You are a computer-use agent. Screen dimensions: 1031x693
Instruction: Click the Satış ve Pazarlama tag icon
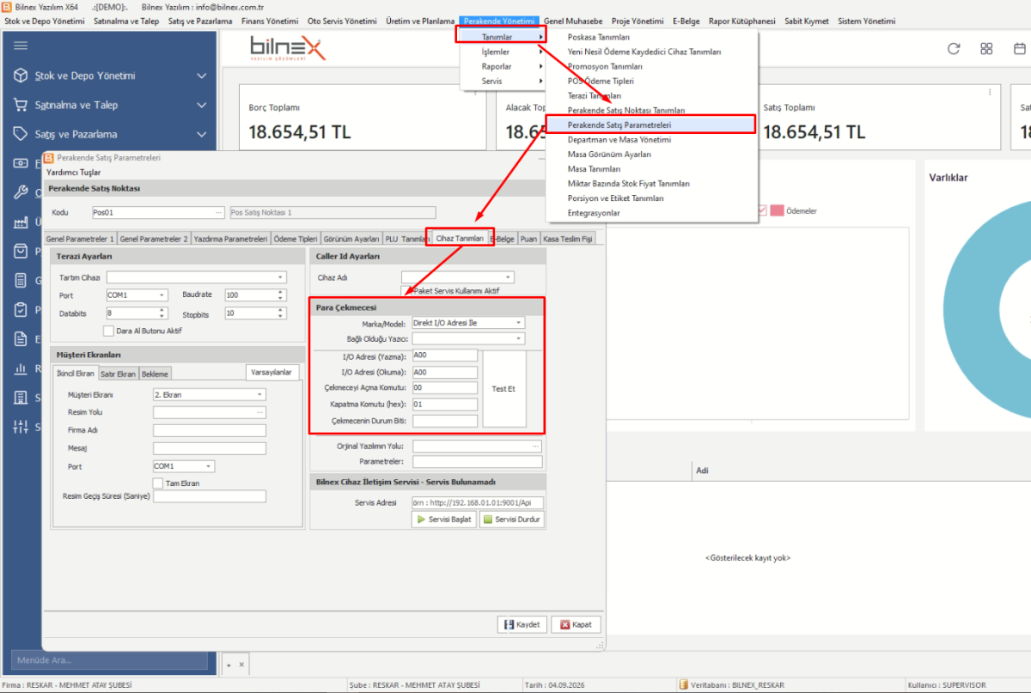pos(21,134)
